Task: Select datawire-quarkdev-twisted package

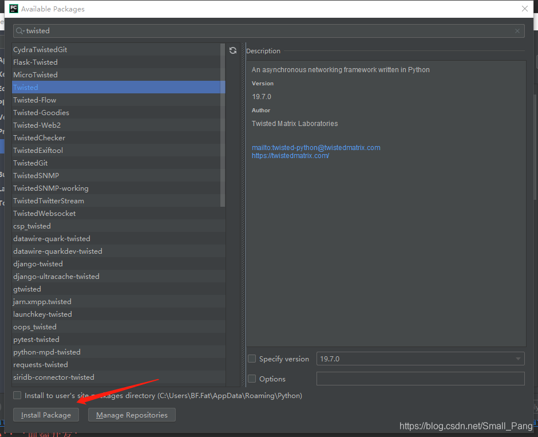Action: click(118, 251)
